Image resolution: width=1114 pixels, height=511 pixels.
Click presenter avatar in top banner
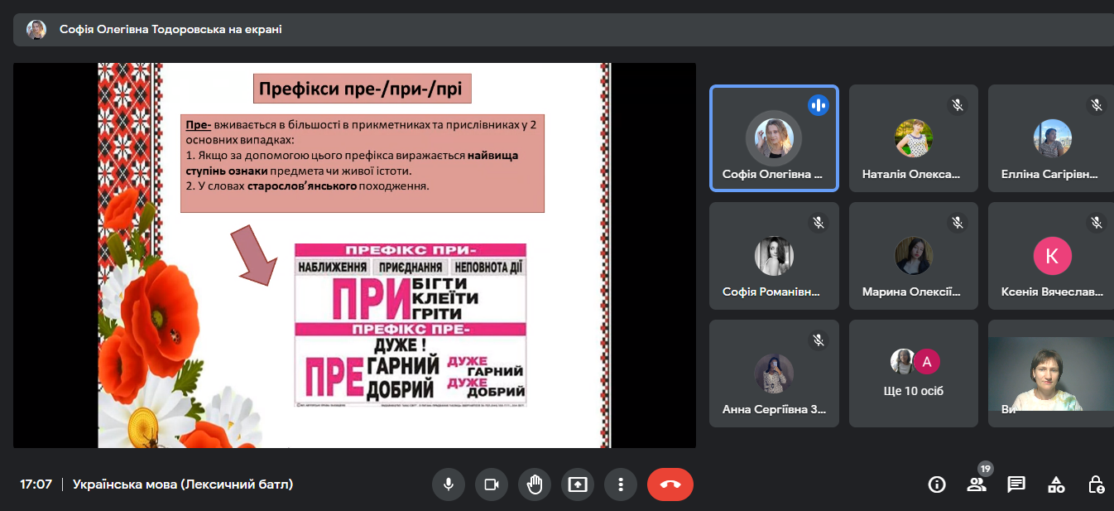(36, 30)
